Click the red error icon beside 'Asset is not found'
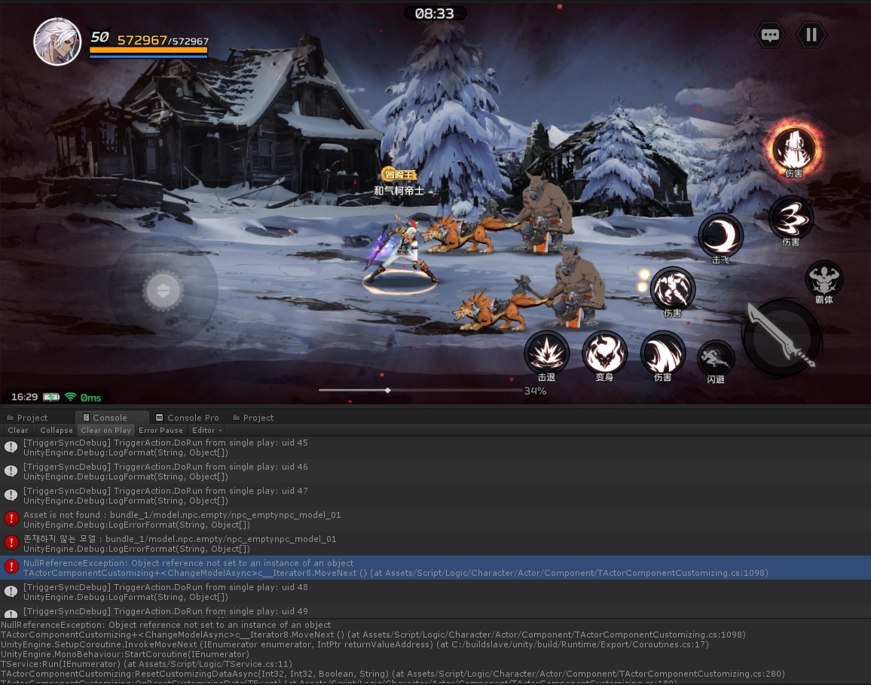 point(11,519)
